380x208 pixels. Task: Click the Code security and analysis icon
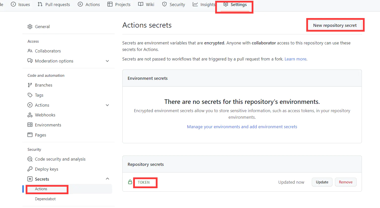(30, 159)
